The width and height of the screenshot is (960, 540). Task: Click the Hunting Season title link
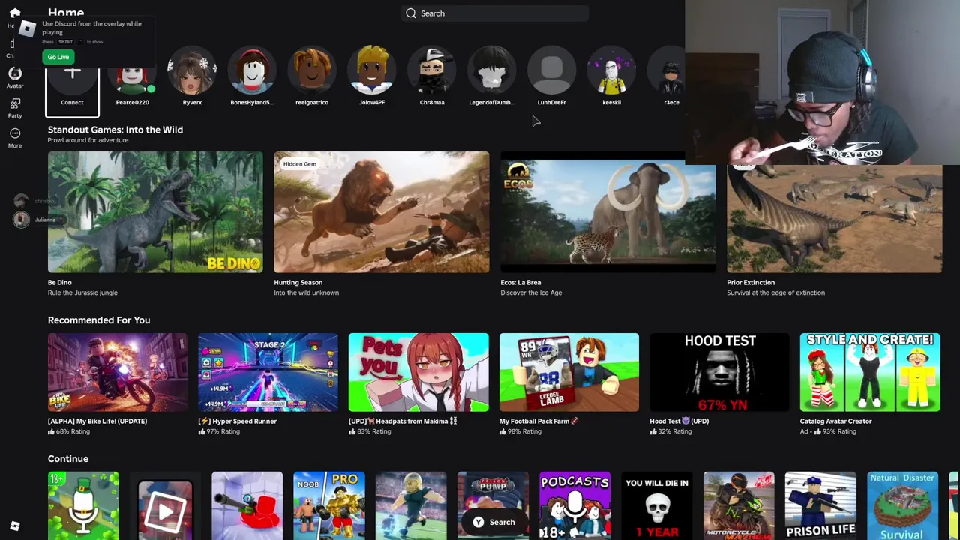[x=298, y=283]
